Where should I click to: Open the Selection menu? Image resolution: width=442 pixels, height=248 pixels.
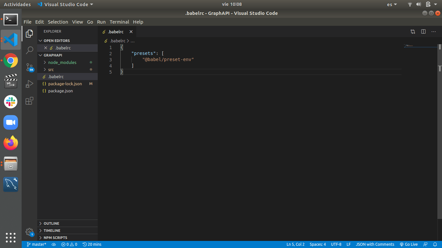58,22
